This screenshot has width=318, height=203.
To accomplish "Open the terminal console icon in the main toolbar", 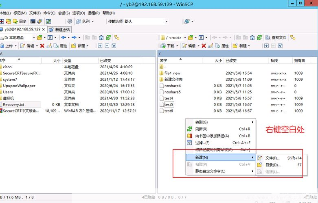I will [33, 21].
